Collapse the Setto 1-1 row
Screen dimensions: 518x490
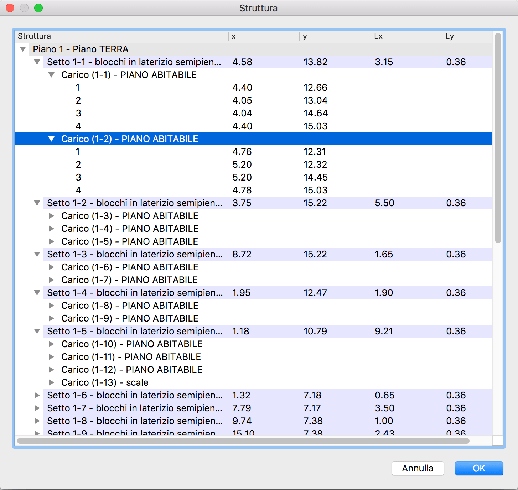[37, 62]
